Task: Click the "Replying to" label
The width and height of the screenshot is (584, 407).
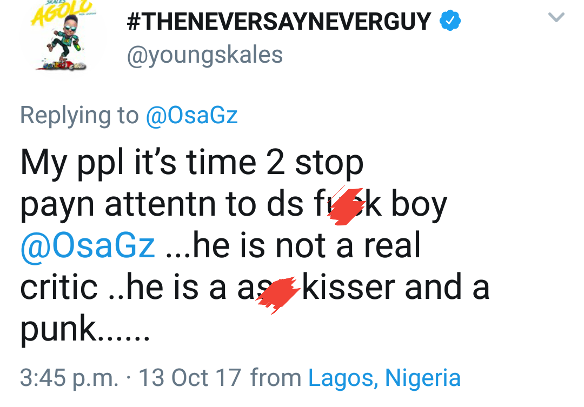Action: click(x=79, y=116)
